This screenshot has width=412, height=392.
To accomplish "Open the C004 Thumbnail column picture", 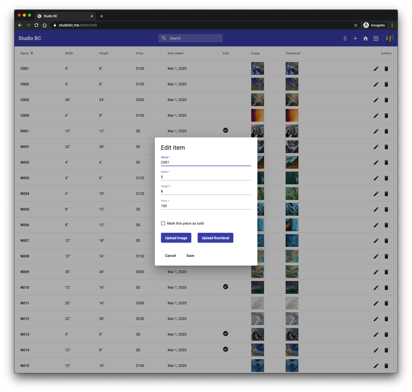I will coord(292,115).
